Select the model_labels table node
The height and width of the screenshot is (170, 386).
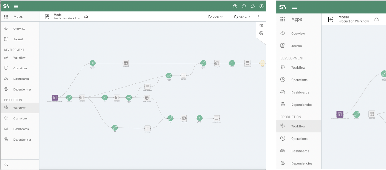126,63
